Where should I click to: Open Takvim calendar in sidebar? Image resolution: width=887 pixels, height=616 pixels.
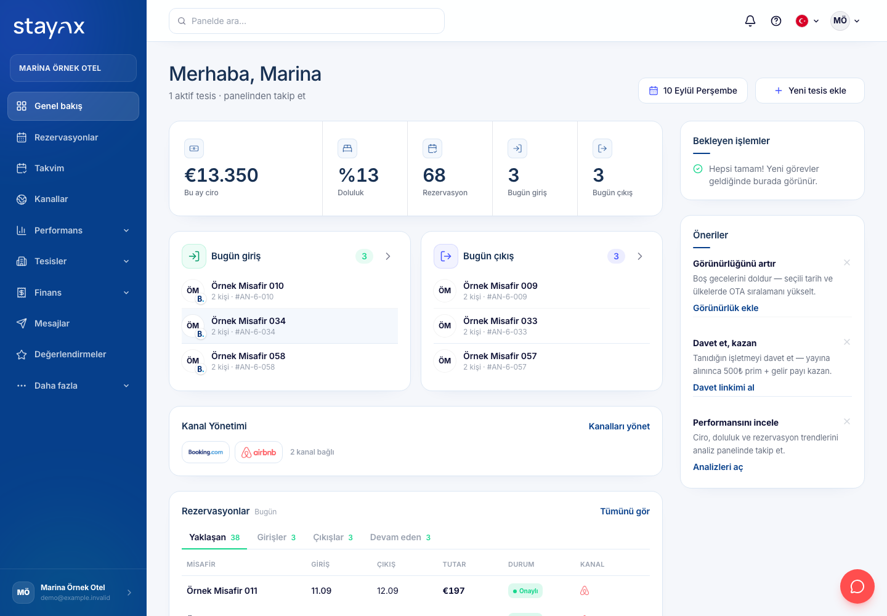coord(73,168)
